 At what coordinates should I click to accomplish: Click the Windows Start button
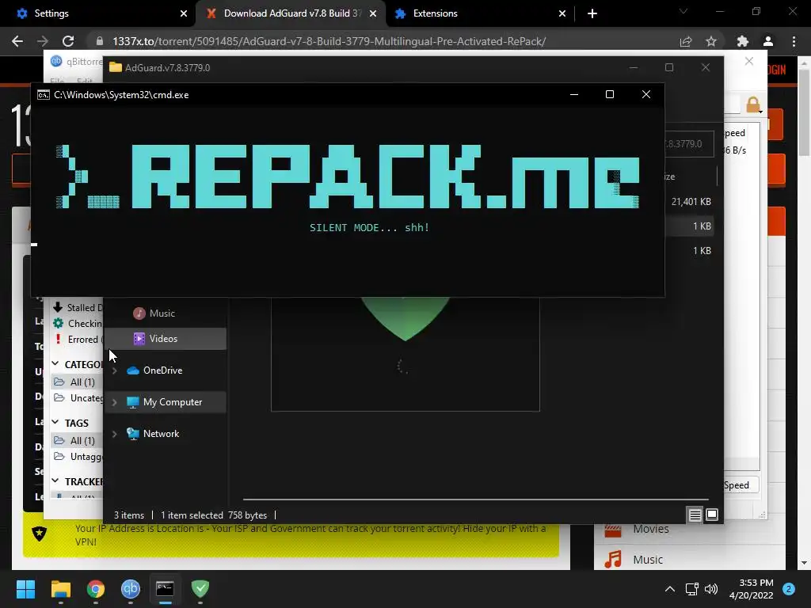pyautogui.click(x=25, y=589)
